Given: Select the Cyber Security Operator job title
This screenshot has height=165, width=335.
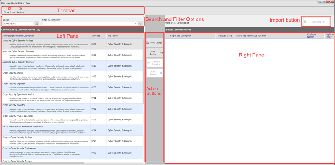Looking at the screenshot, I should click(x=14, y=105).
